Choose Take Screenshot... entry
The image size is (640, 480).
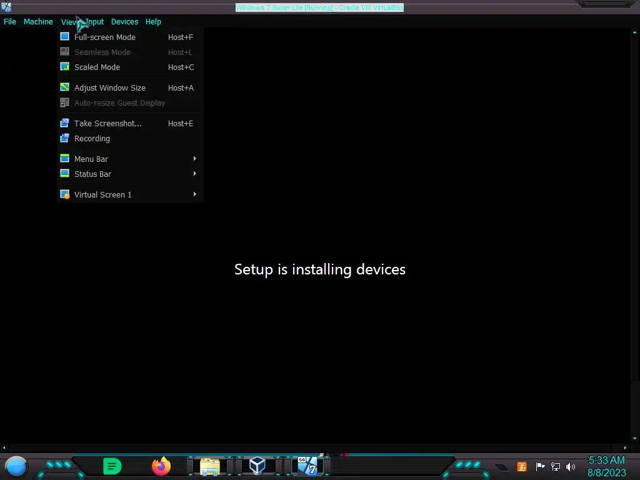pyautogui.click(x=130, y=123)
